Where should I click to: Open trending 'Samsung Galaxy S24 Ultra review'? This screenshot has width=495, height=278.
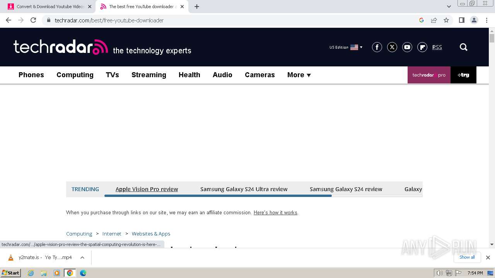(x=244, y=189)
